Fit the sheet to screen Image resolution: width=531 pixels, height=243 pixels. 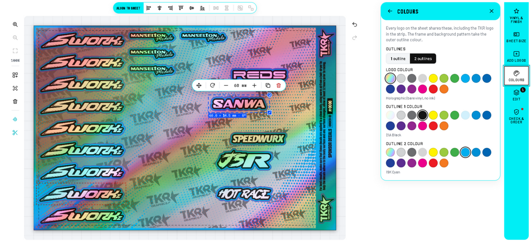tap(15, 51)
